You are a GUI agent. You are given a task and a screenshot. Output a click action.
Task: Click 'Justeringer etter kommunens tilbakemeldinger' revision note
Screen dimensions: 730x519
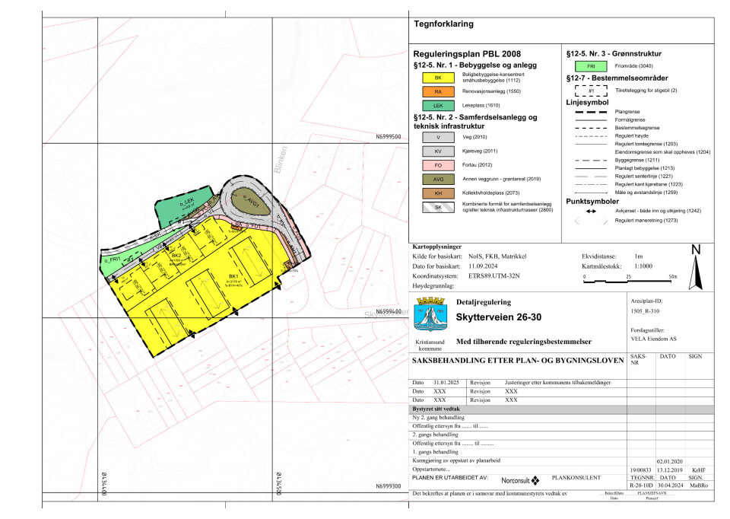coord(557,383)
